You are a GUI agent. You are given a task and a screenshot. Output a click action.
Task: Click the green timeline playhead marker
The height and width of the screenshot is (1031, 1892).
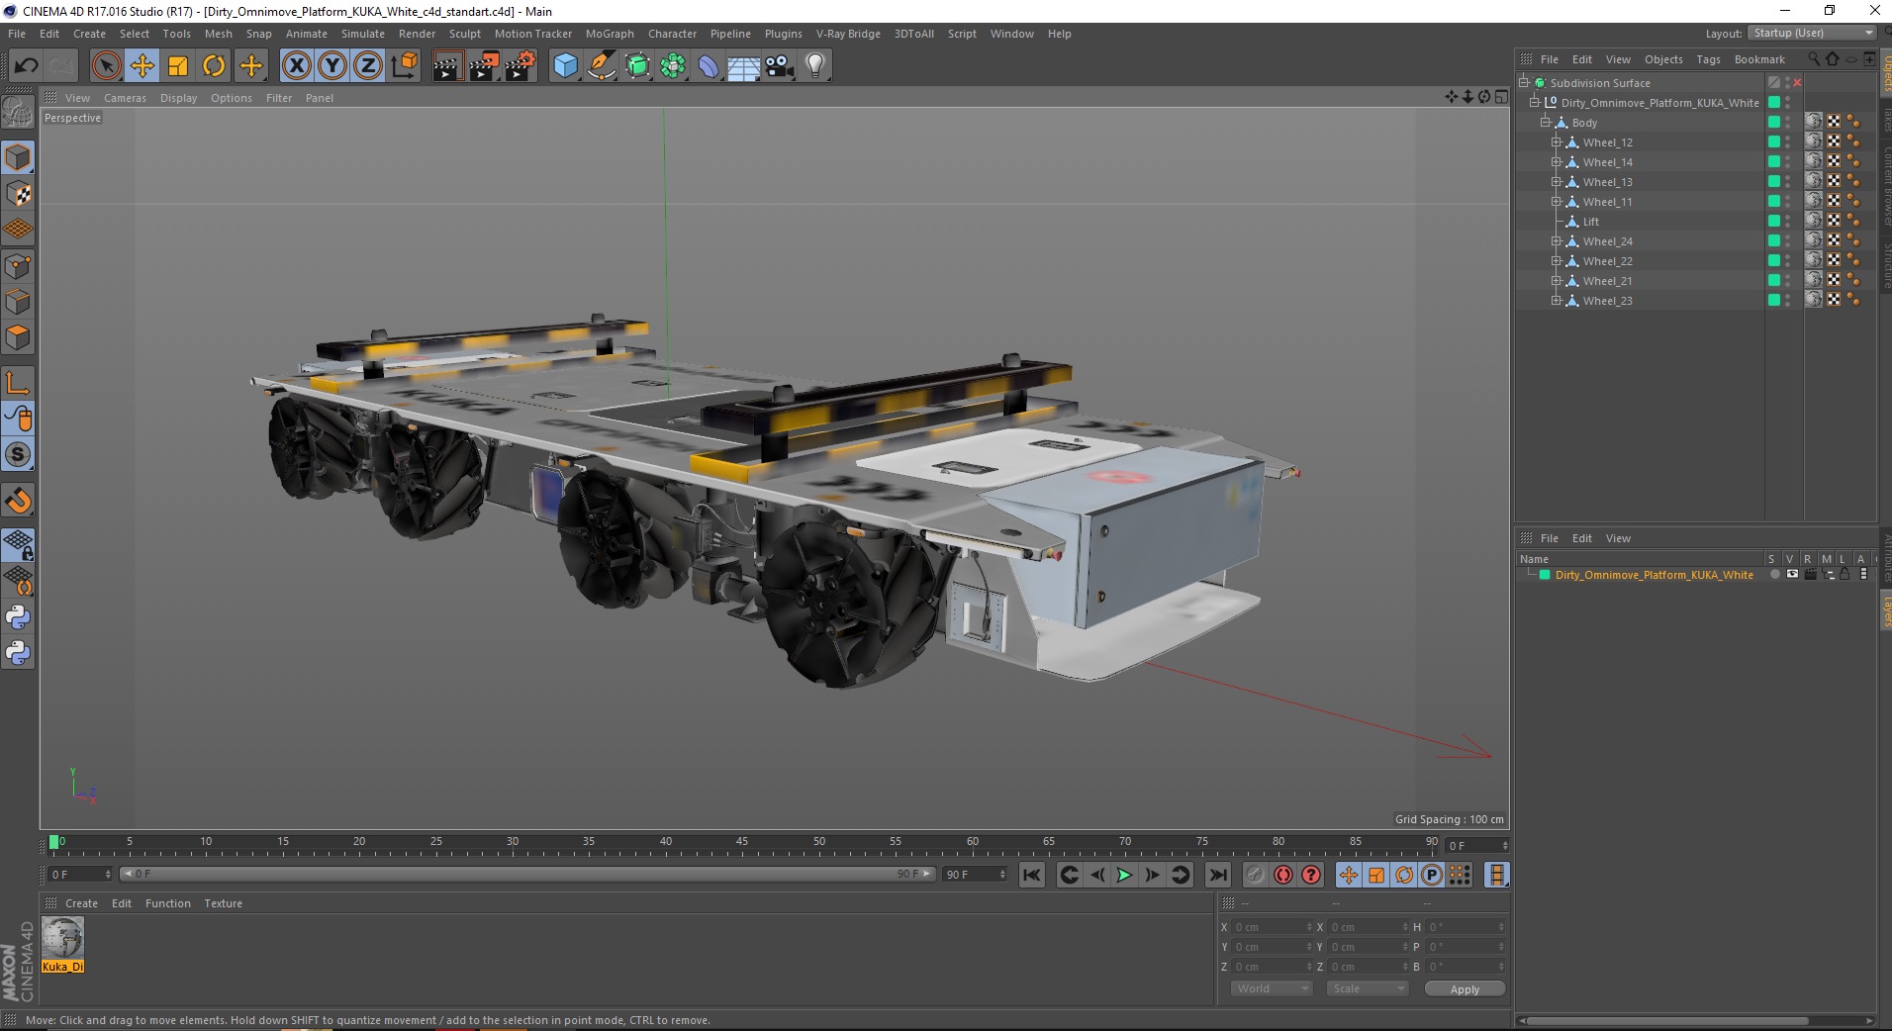coord(54,842)
